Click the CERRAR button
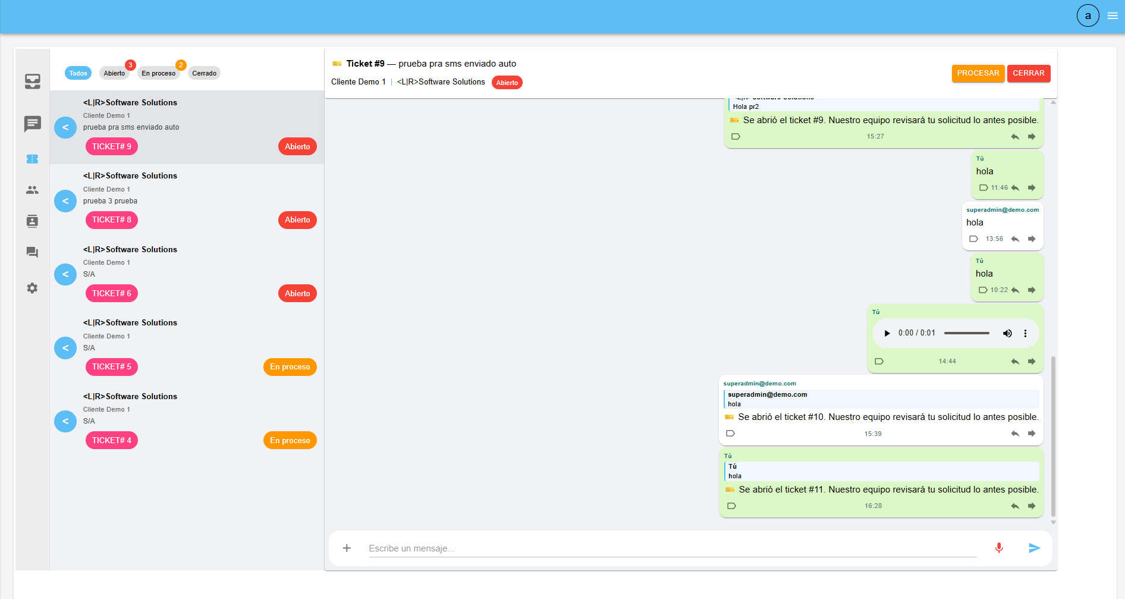The height and width of the screenshot is (599, 1125). [x=1029, y=73]
